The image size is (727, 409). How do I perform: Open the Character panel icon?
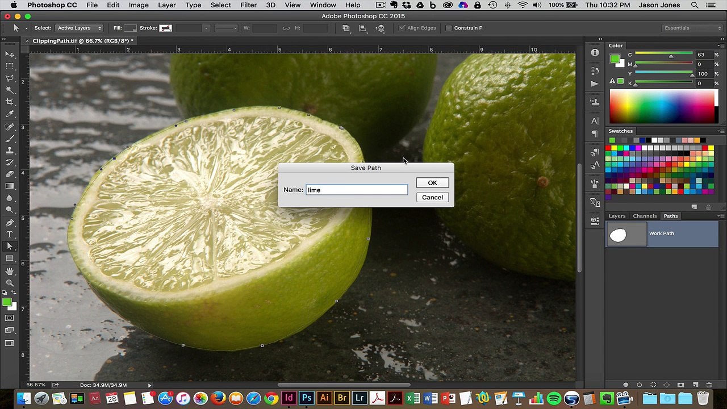[595, 121]
